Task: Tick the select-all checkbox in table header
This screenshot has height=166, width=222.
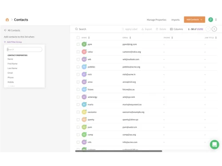Action: pos(78,38)
